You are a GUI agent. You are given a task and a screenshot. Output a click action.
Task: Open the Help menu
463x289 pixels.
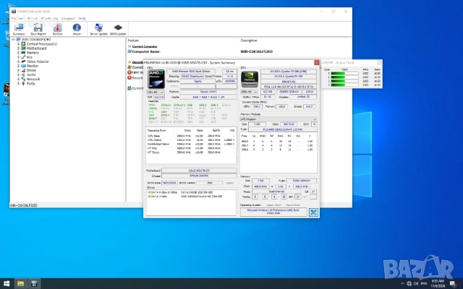click(82, 18)
